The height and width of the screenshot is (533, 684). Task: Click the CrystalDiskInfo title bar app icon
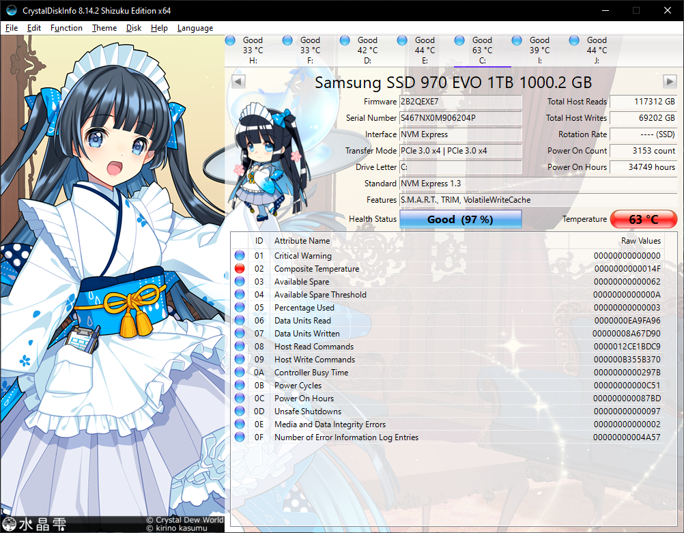(x=12, y=10)
